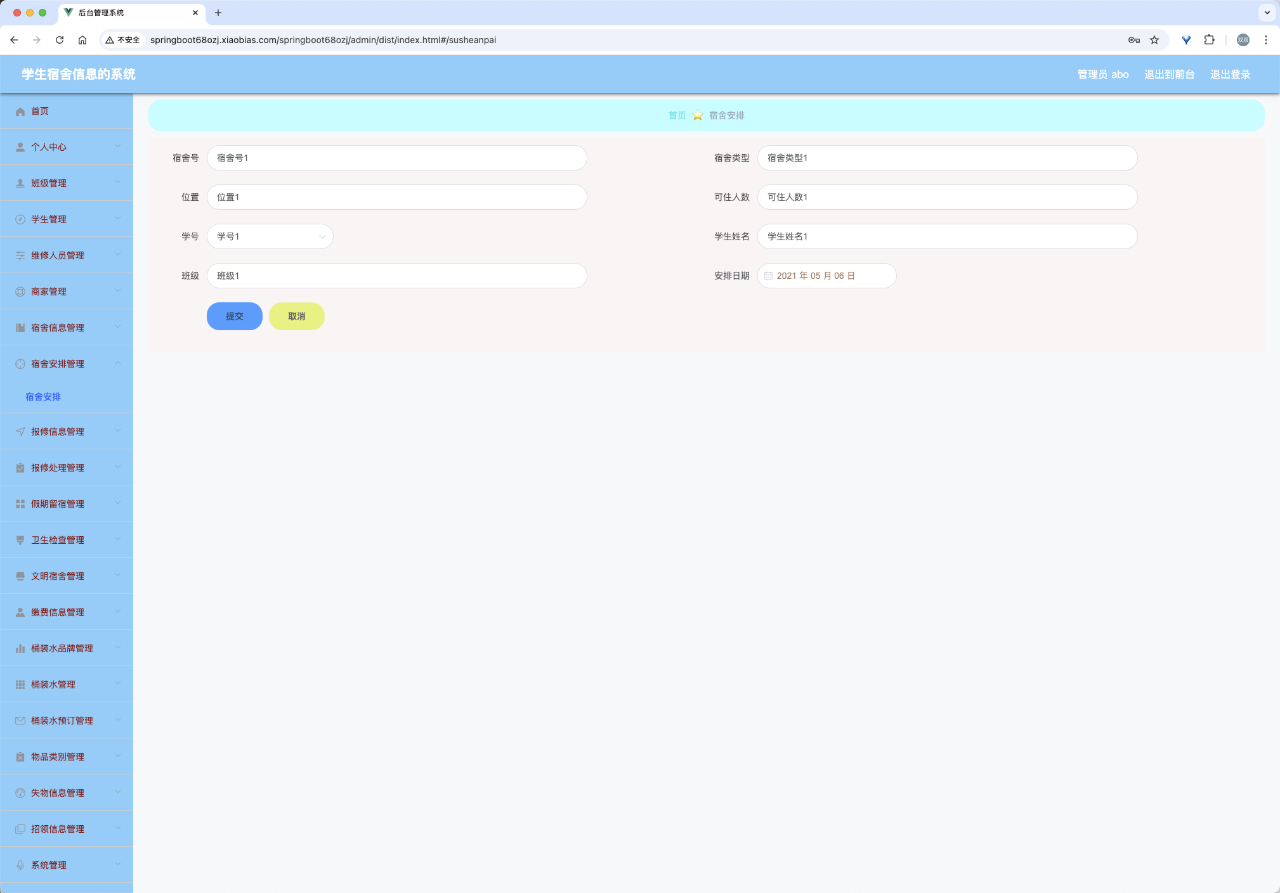Click the calendar icon in 安排日期 field
This screenshot has width=1280, height=893.
(x=768, y=276)
